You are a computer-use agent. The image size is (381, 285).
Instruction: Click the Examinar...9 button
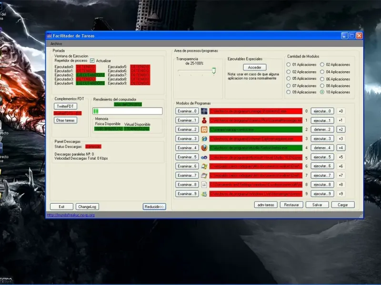coord(187,194)
